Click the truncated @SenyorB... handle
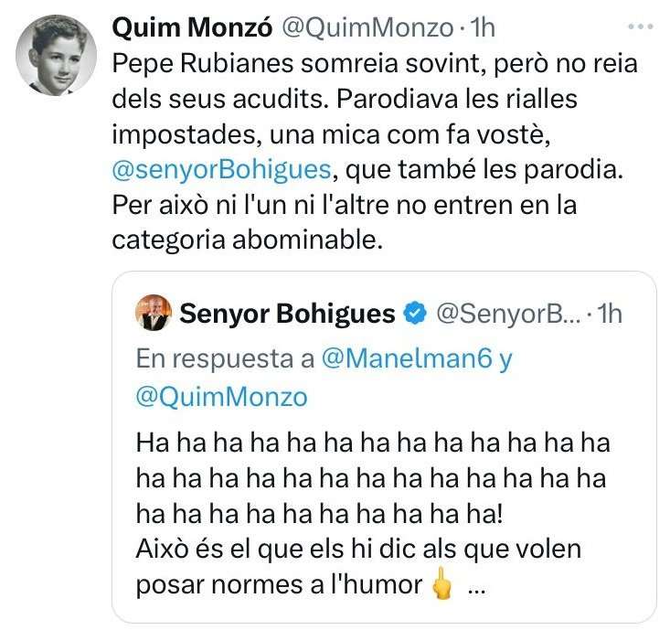The image size is (670, 630). 505,314
